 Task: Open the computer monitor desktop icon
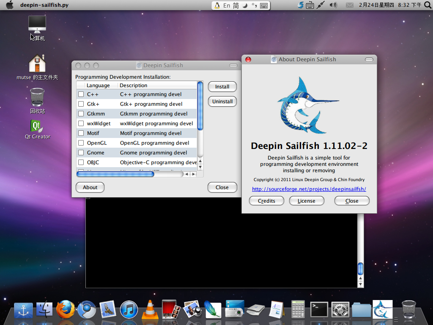pyautogui.click(x=37, y=28)
